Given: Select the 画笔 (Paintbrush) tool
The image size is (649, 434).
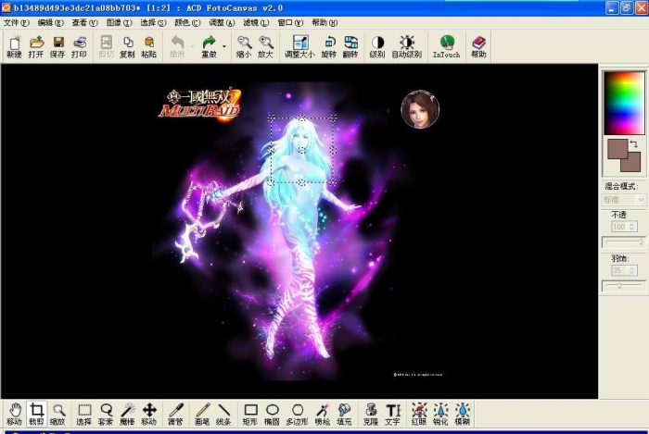Looking at the screenshot, I should coord(202,415).
